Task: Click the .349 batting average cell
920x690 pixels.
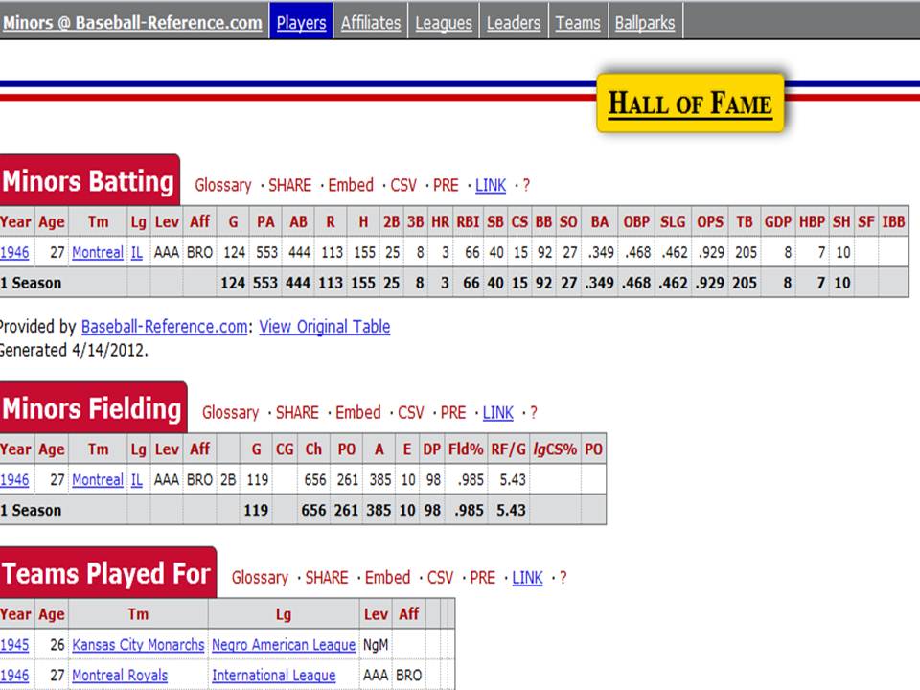Action: tap(601, 252)
